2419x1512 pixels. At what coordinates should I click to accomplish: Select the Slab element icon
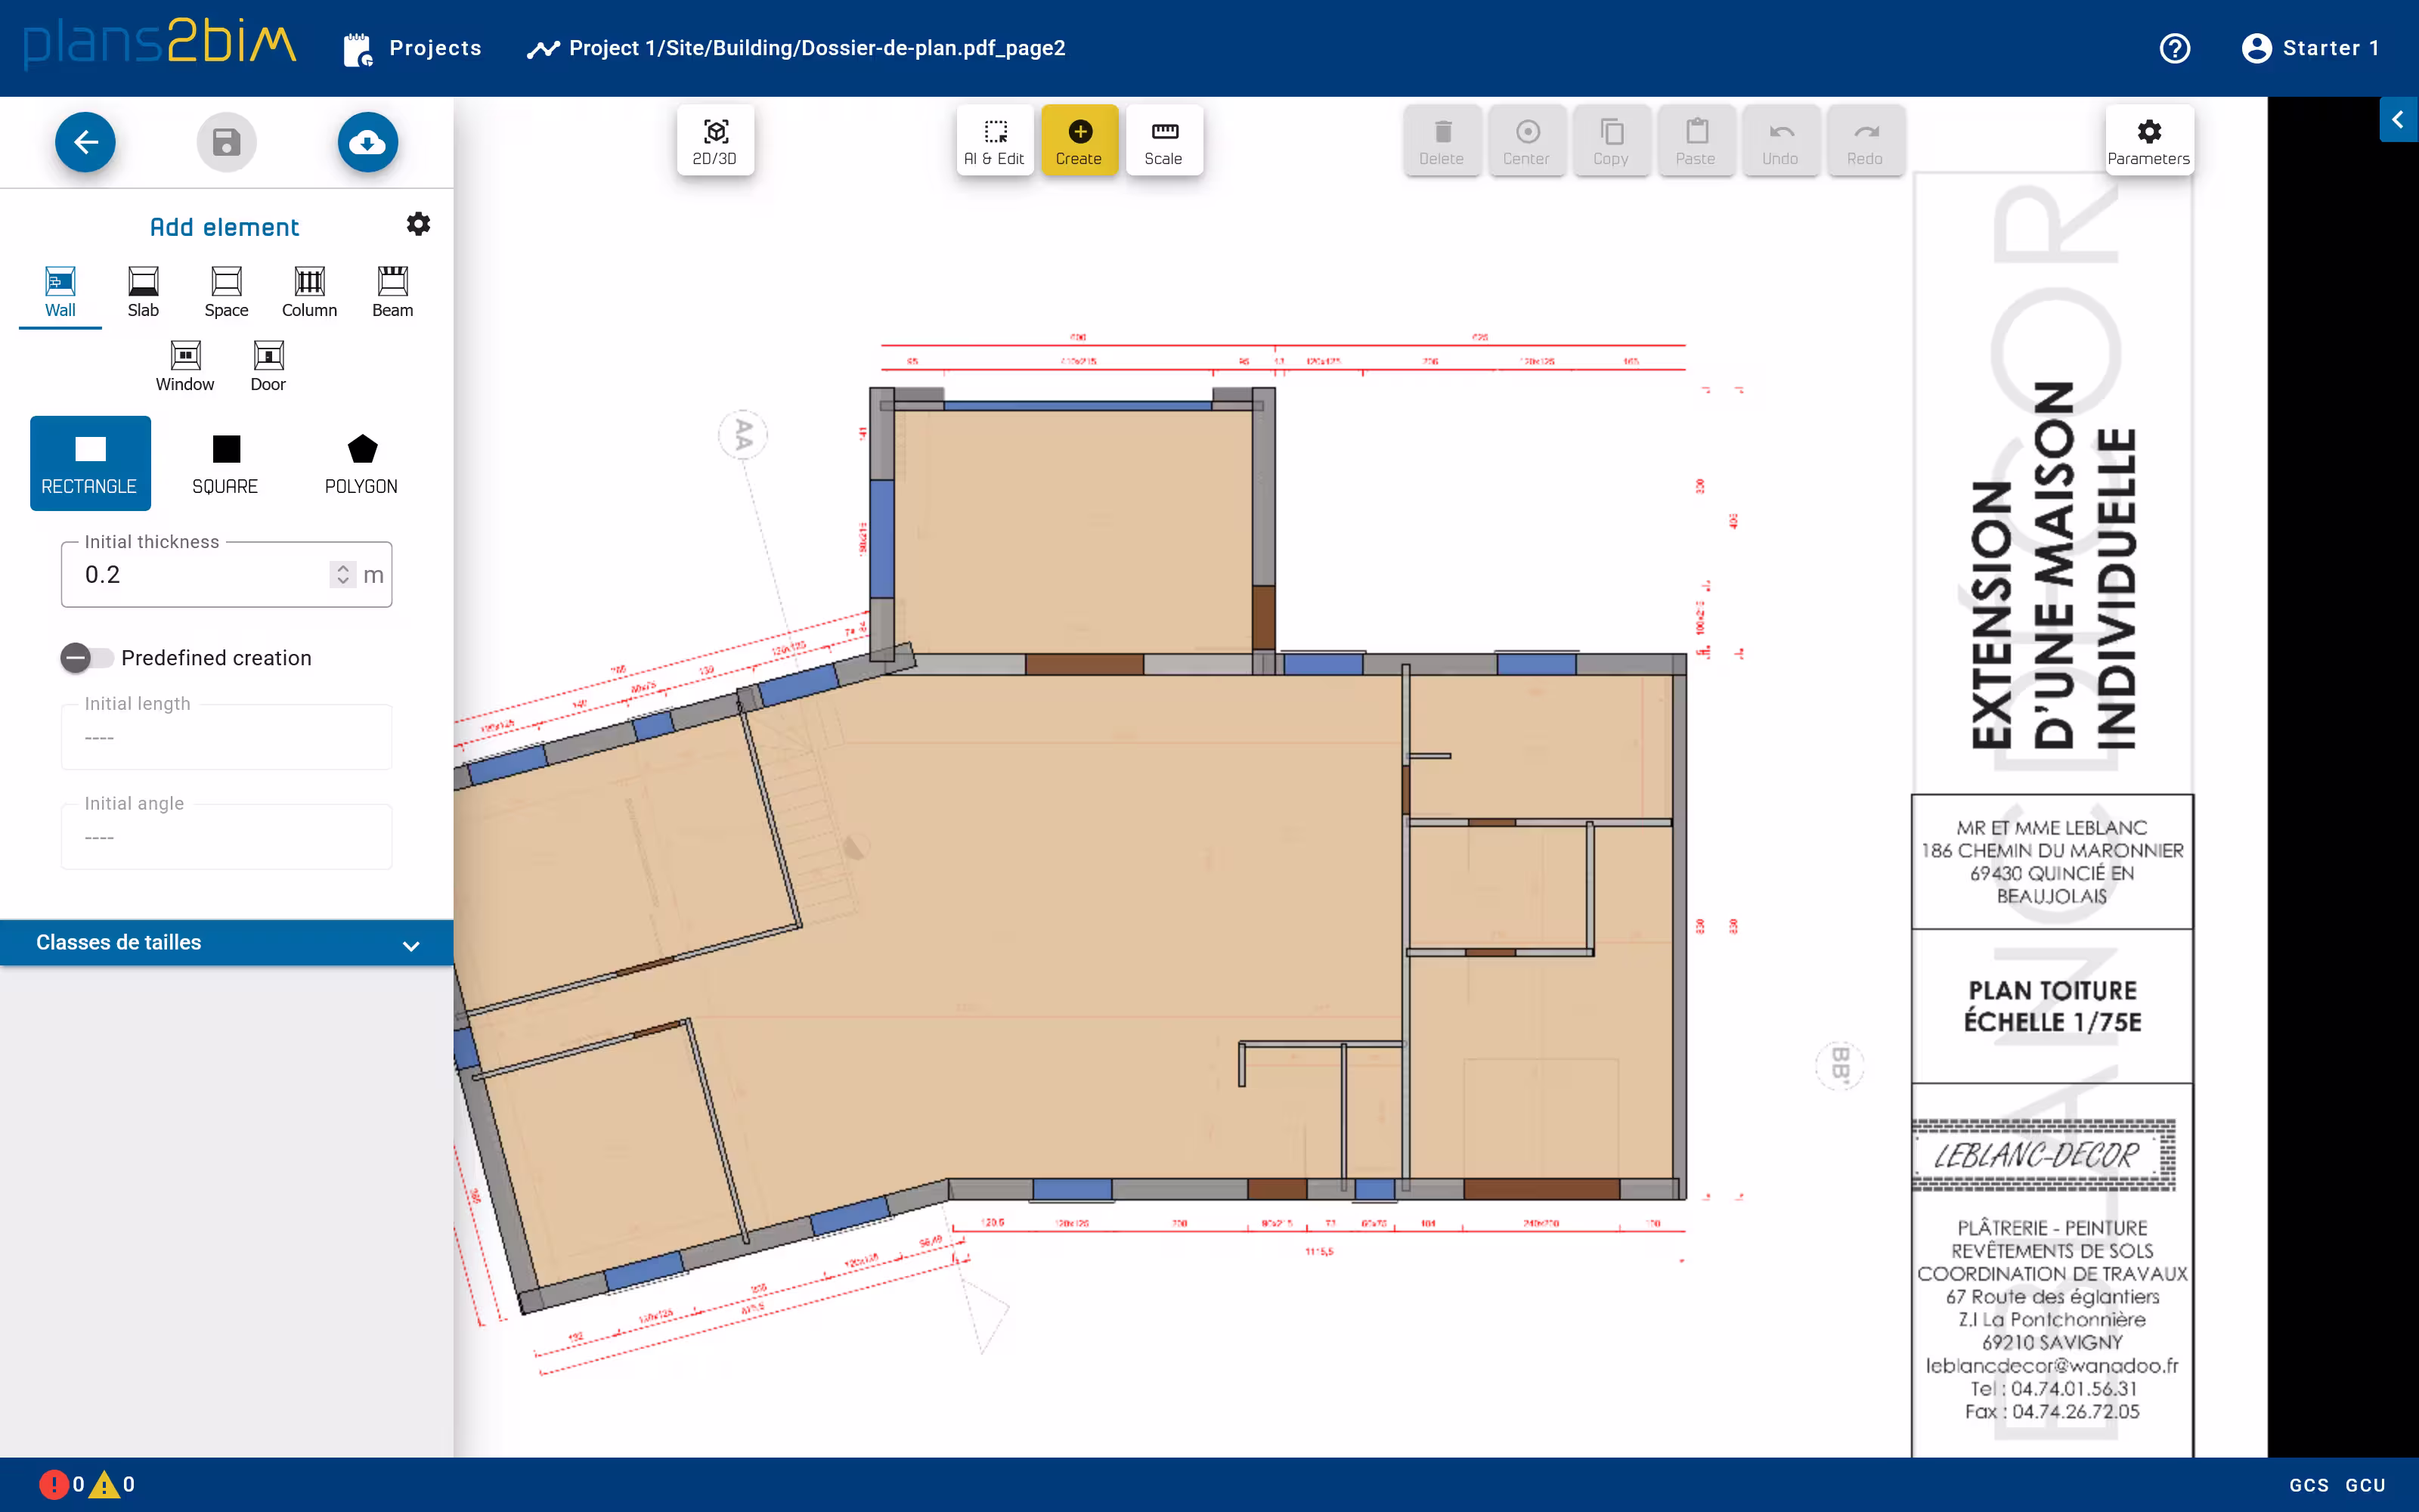pyautogui.click(x=143, y=291)
